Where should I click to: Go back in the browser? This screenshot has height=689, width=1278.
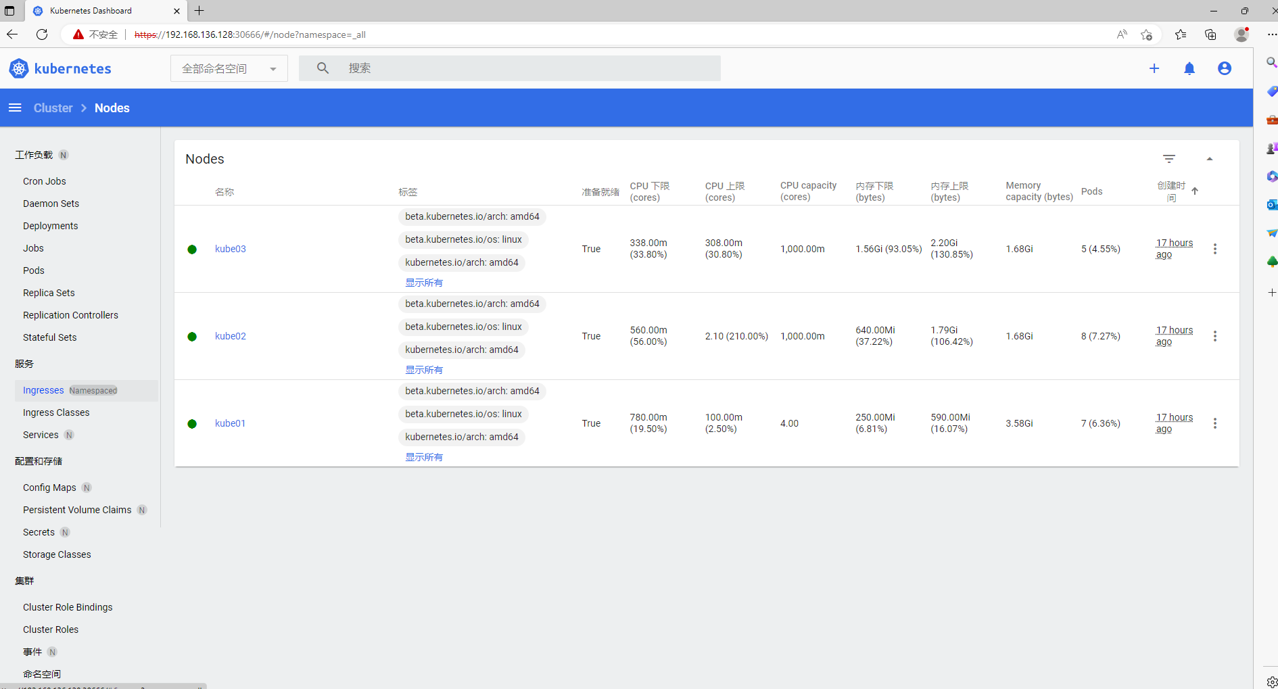click(12, 34)
